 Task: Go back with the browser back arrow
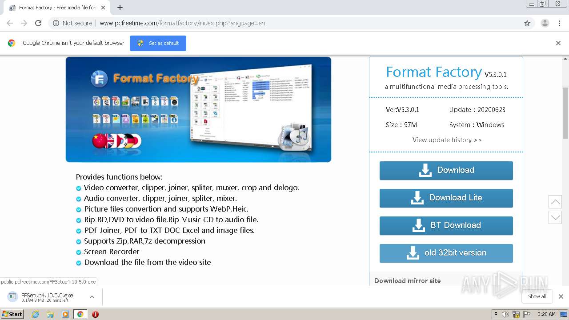pyautogui.click(x=10, y=23)
